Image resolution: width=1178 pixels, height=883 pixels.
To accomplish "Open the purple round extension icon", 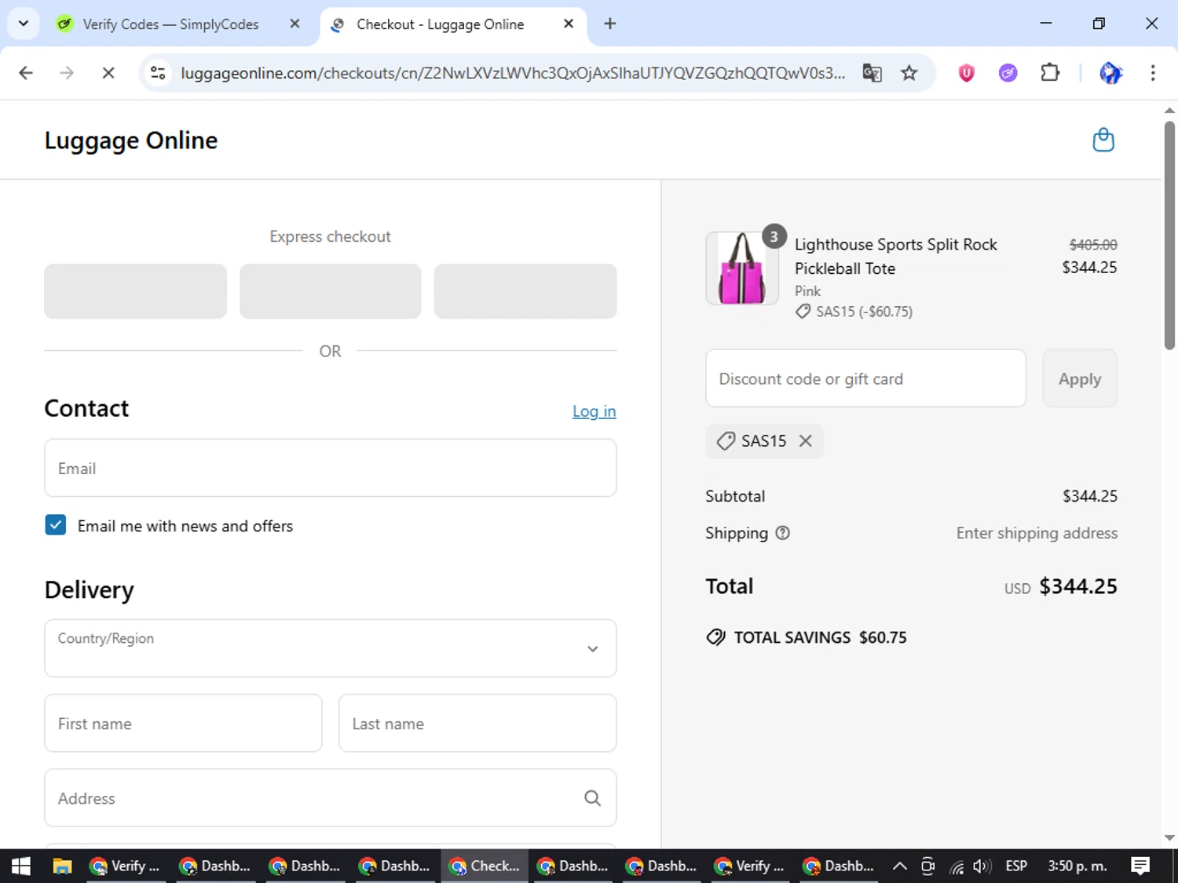I will [1008, 73].
